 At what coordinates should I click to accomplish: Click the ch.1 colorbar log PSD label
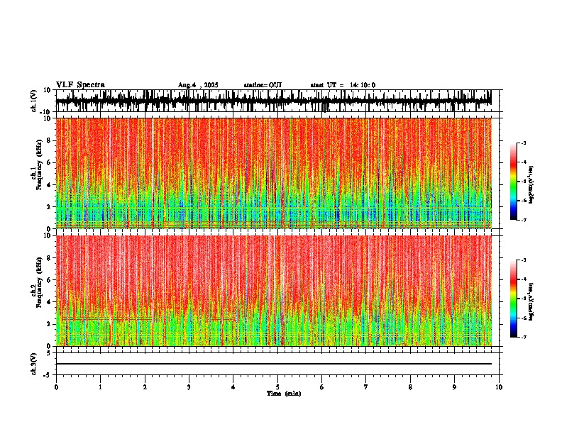531,185
